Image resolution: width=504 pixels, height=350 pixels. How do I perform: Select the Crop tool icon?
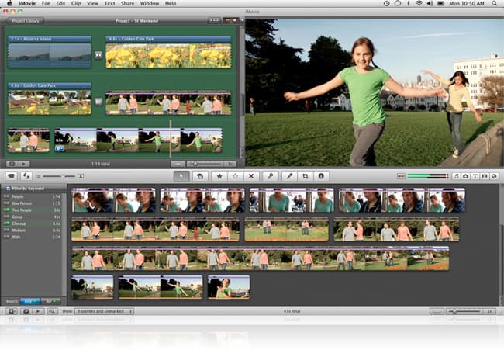306,176
